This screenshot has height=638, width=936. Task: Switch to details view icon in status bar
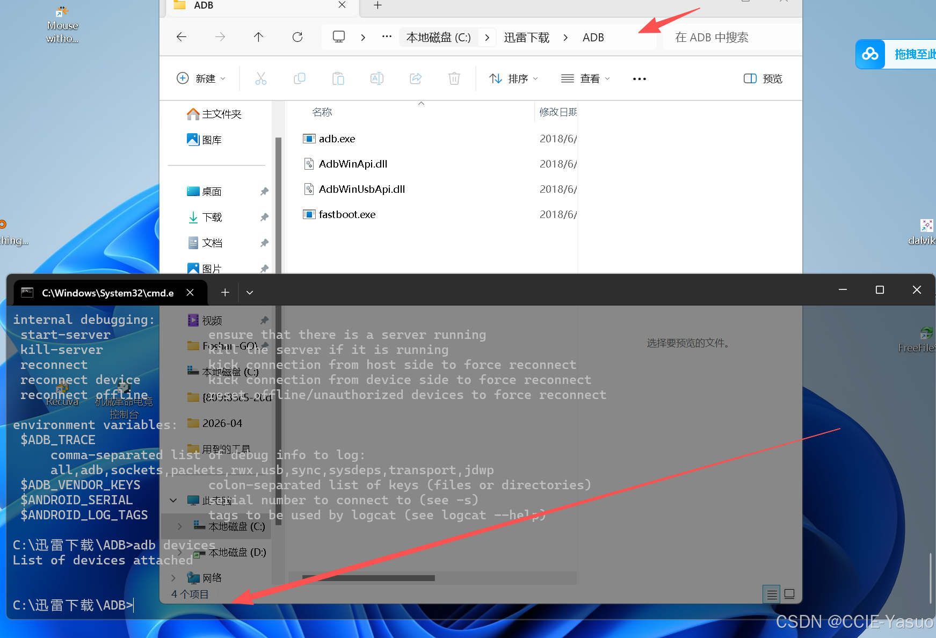[x=772, y=594]
